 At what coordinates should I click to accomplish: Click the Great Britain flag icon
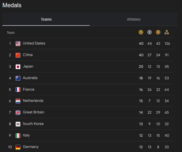(18, 113)
